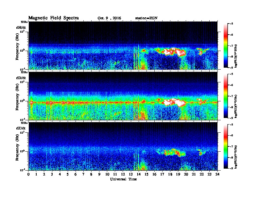Click hour 21 on the time axis
This screenshot has width=259, height=200.
[194, 174]
